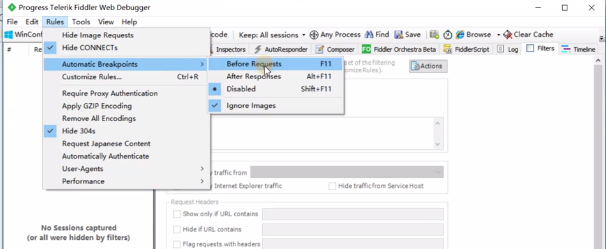606x249 pixels.
Task: Click the Log page icon
Action: (x=500, y=49)
